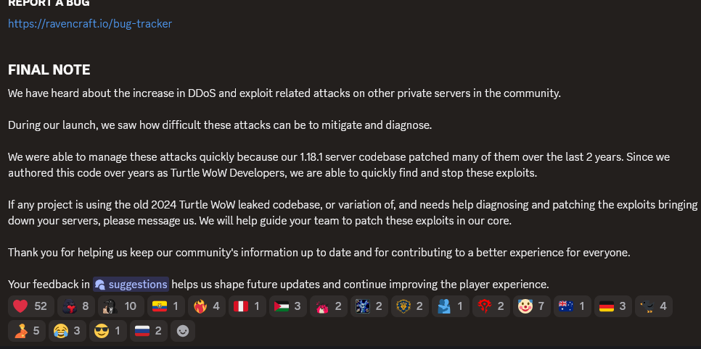Toggle the red heart reaction with 52
The height and width of the screenshot is (349, 701).
[x=31, y=306]
